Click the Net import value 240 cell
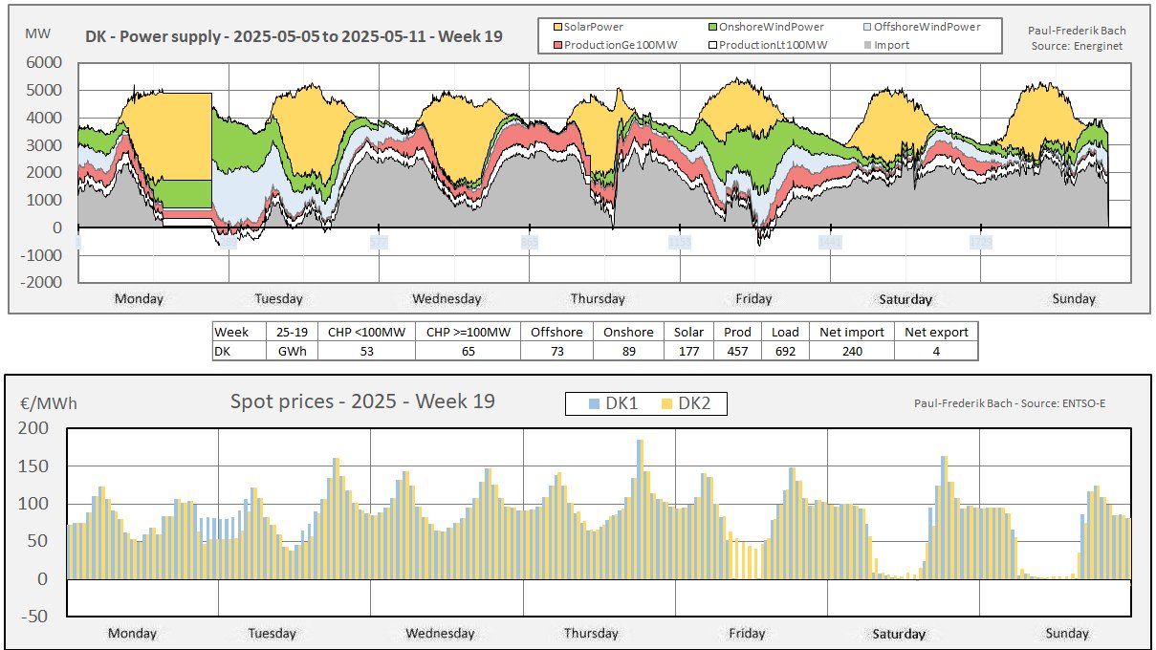Image resolution: width=1156 pixels, height=650 pixels. pos(852,351)
